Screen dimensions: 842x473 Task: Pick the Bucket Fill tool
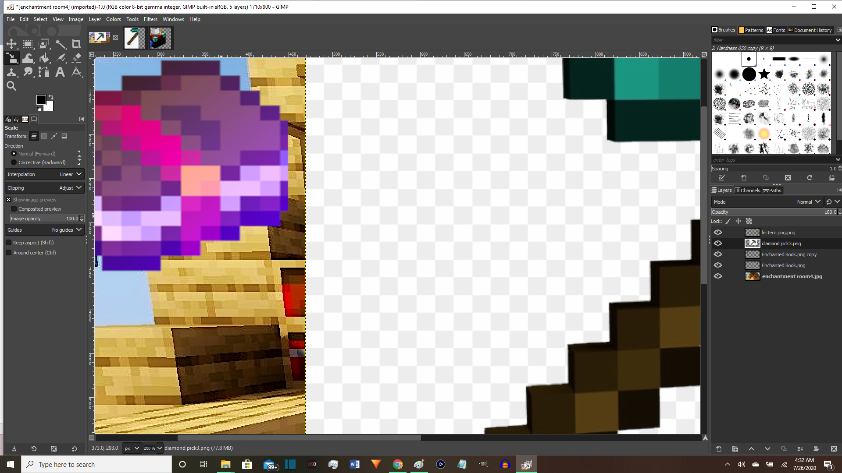[x=44, y=58]
